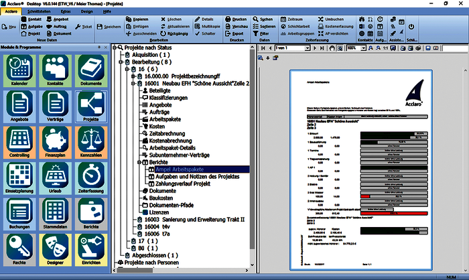This screenshot has height=280, width=469.
Task: Click the Vorschau button
Action: [x=237, y=26]
